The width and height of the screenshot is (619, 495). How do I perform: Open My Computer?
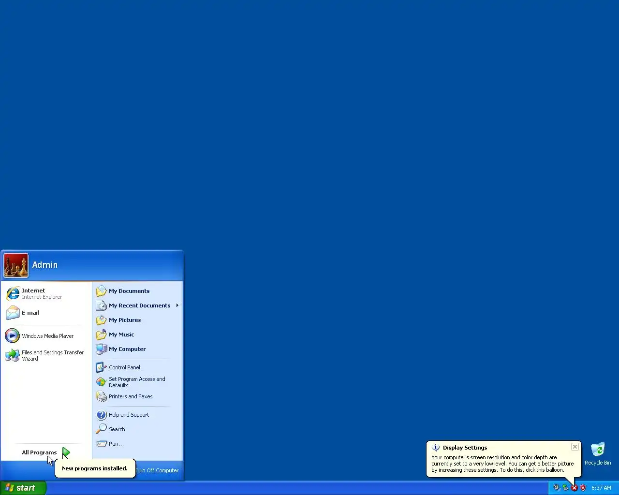[x=137, y=349]
